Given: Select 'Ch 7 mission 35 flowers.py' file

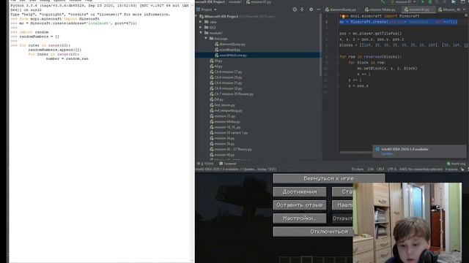Looking at the screenshot, I should (232, 94).
